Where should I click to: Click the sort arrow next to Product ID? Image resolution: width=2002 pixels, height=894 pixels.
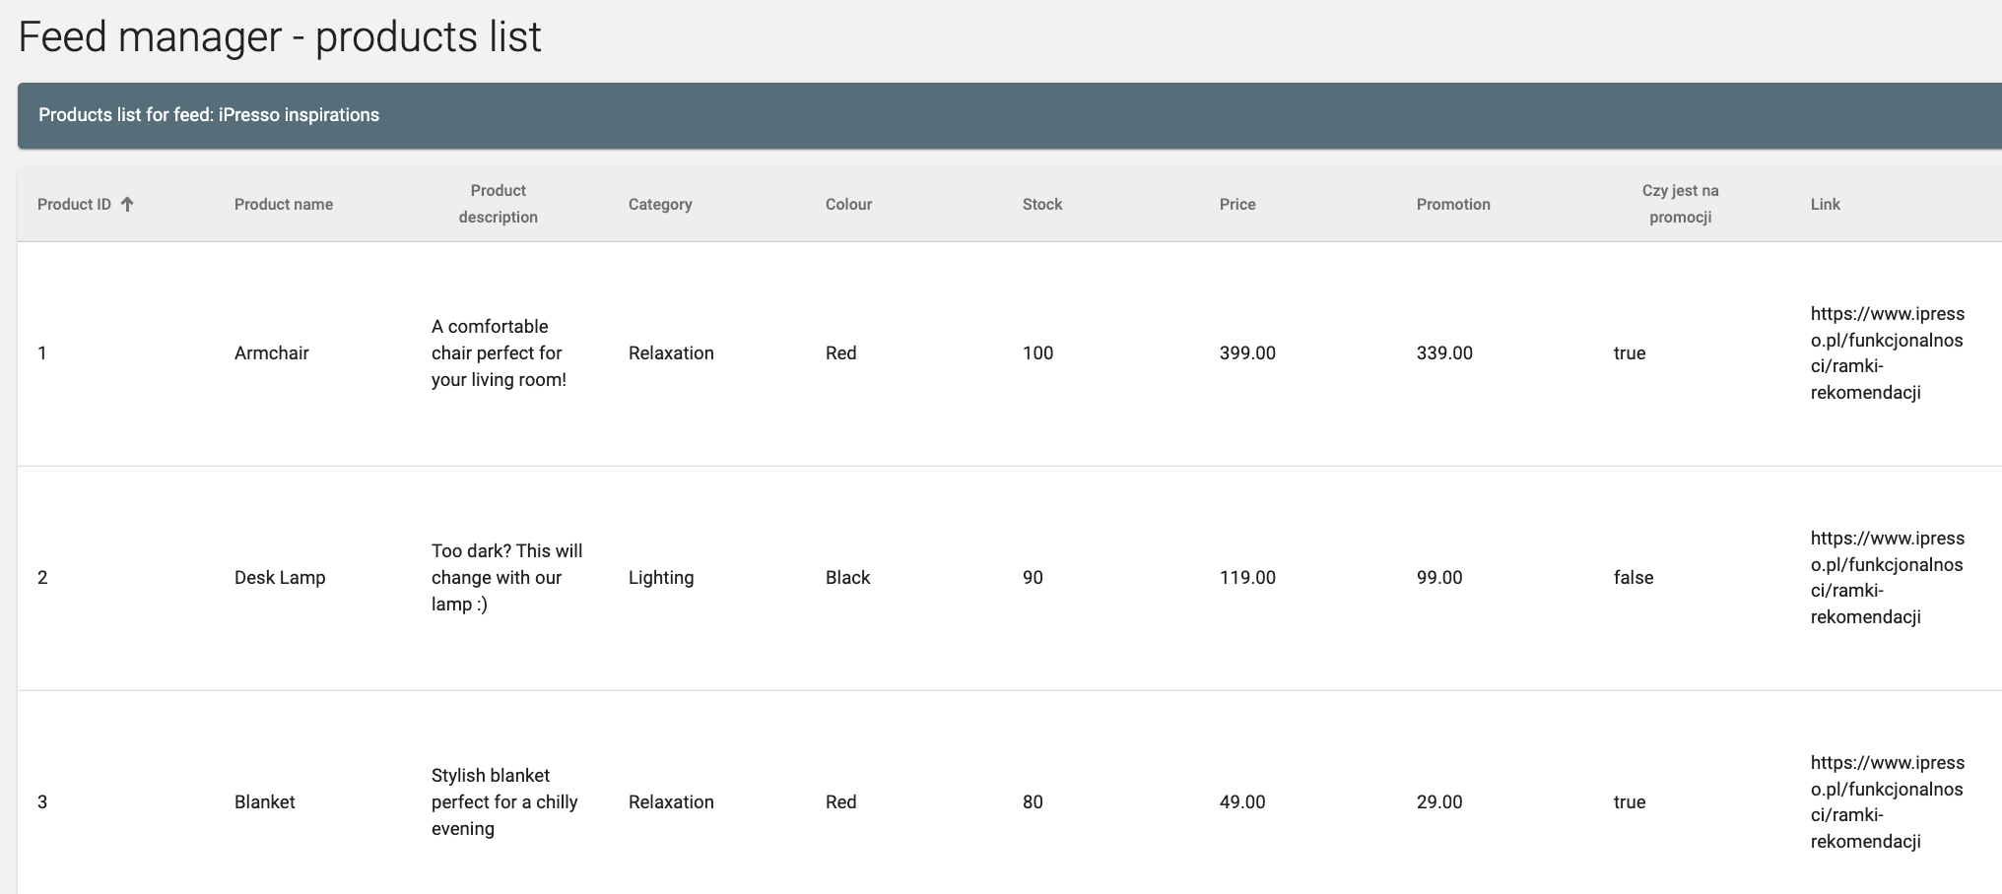(x=127, y=204)
